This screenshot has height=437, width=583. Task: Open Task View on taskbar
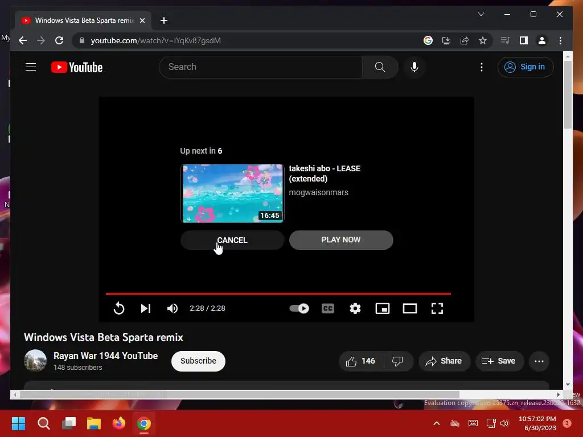[x=69, y=423]
